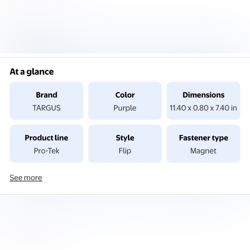Viewport: 250px width, 250px height.
Task: Click the Flip style value
Action: pos(125,151)
